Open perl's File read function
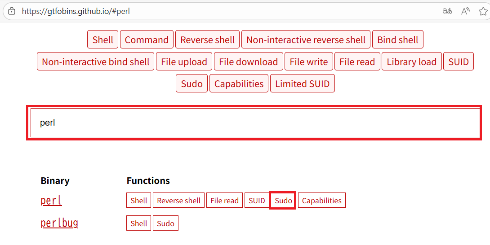 point(224,201)
